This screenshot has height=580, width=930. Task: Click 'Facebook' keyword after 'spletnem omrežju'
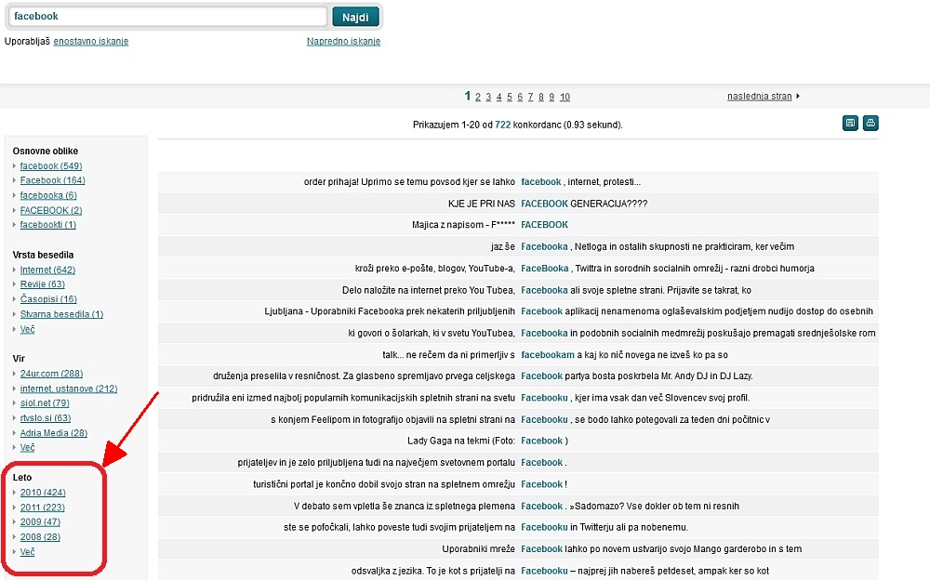pos(541,484)
